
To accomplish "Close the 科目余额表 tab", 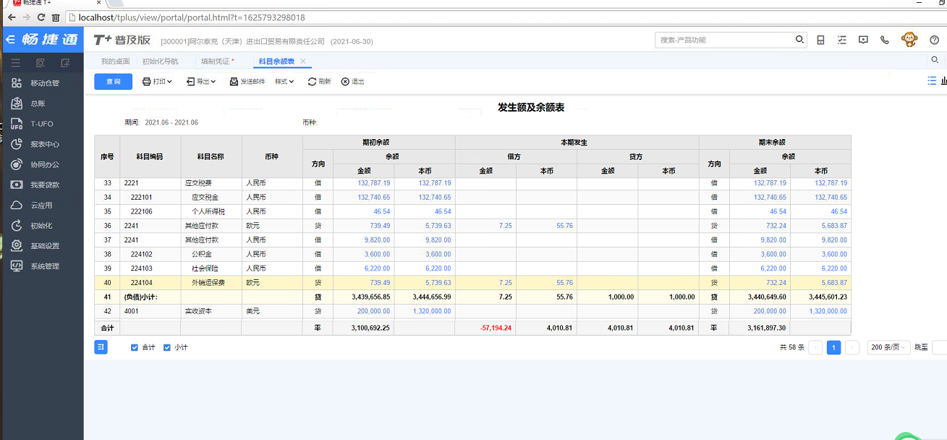I will point(303,62).
